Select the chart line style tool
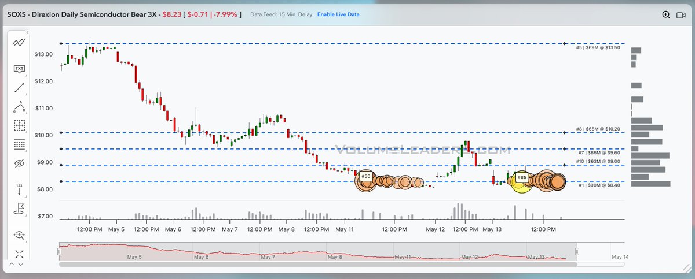The width and height of the screenshot is (695, 279). tap(20, 43)
